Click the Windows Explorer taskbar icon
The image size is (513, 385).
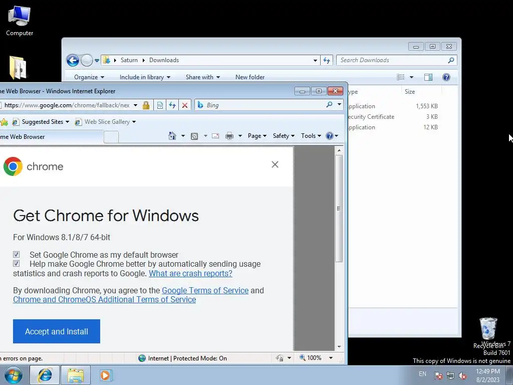76,375
